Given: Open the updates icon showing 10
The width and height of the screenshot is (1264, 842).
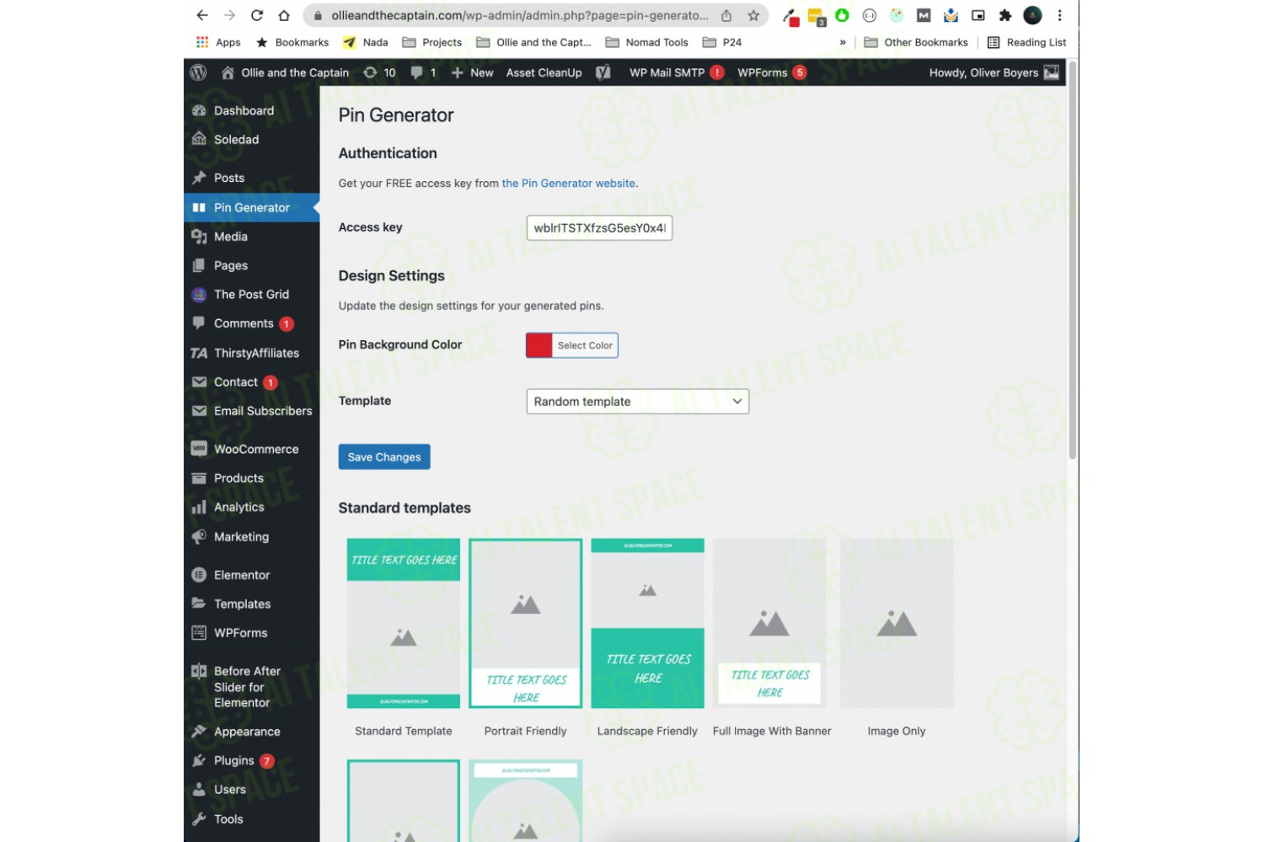Looking at the screenshot, I should pos(379,72).
